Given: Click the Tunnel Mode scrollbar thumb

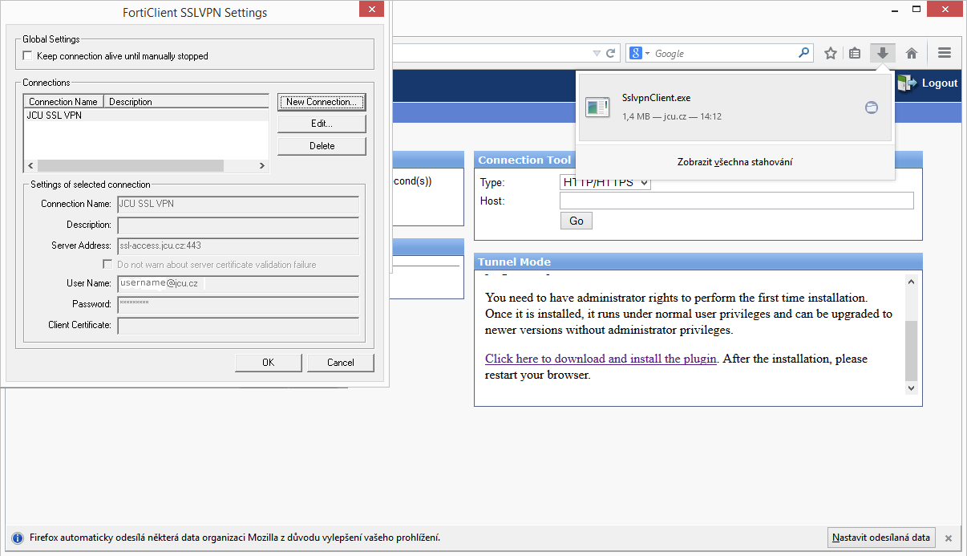Looking at the screenshot, I should pyautogui.click(x=911, y=351).
